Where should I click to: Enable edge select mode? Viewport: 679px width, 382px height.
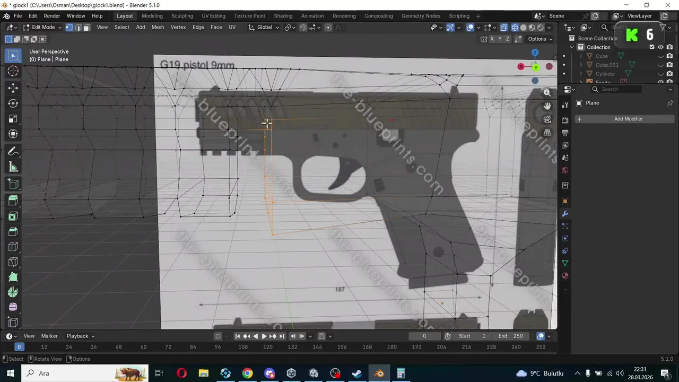(78, 27)
